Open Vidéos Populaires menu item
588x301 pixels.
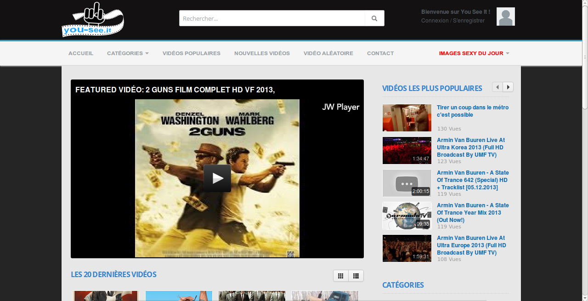(x=192, y=53)
